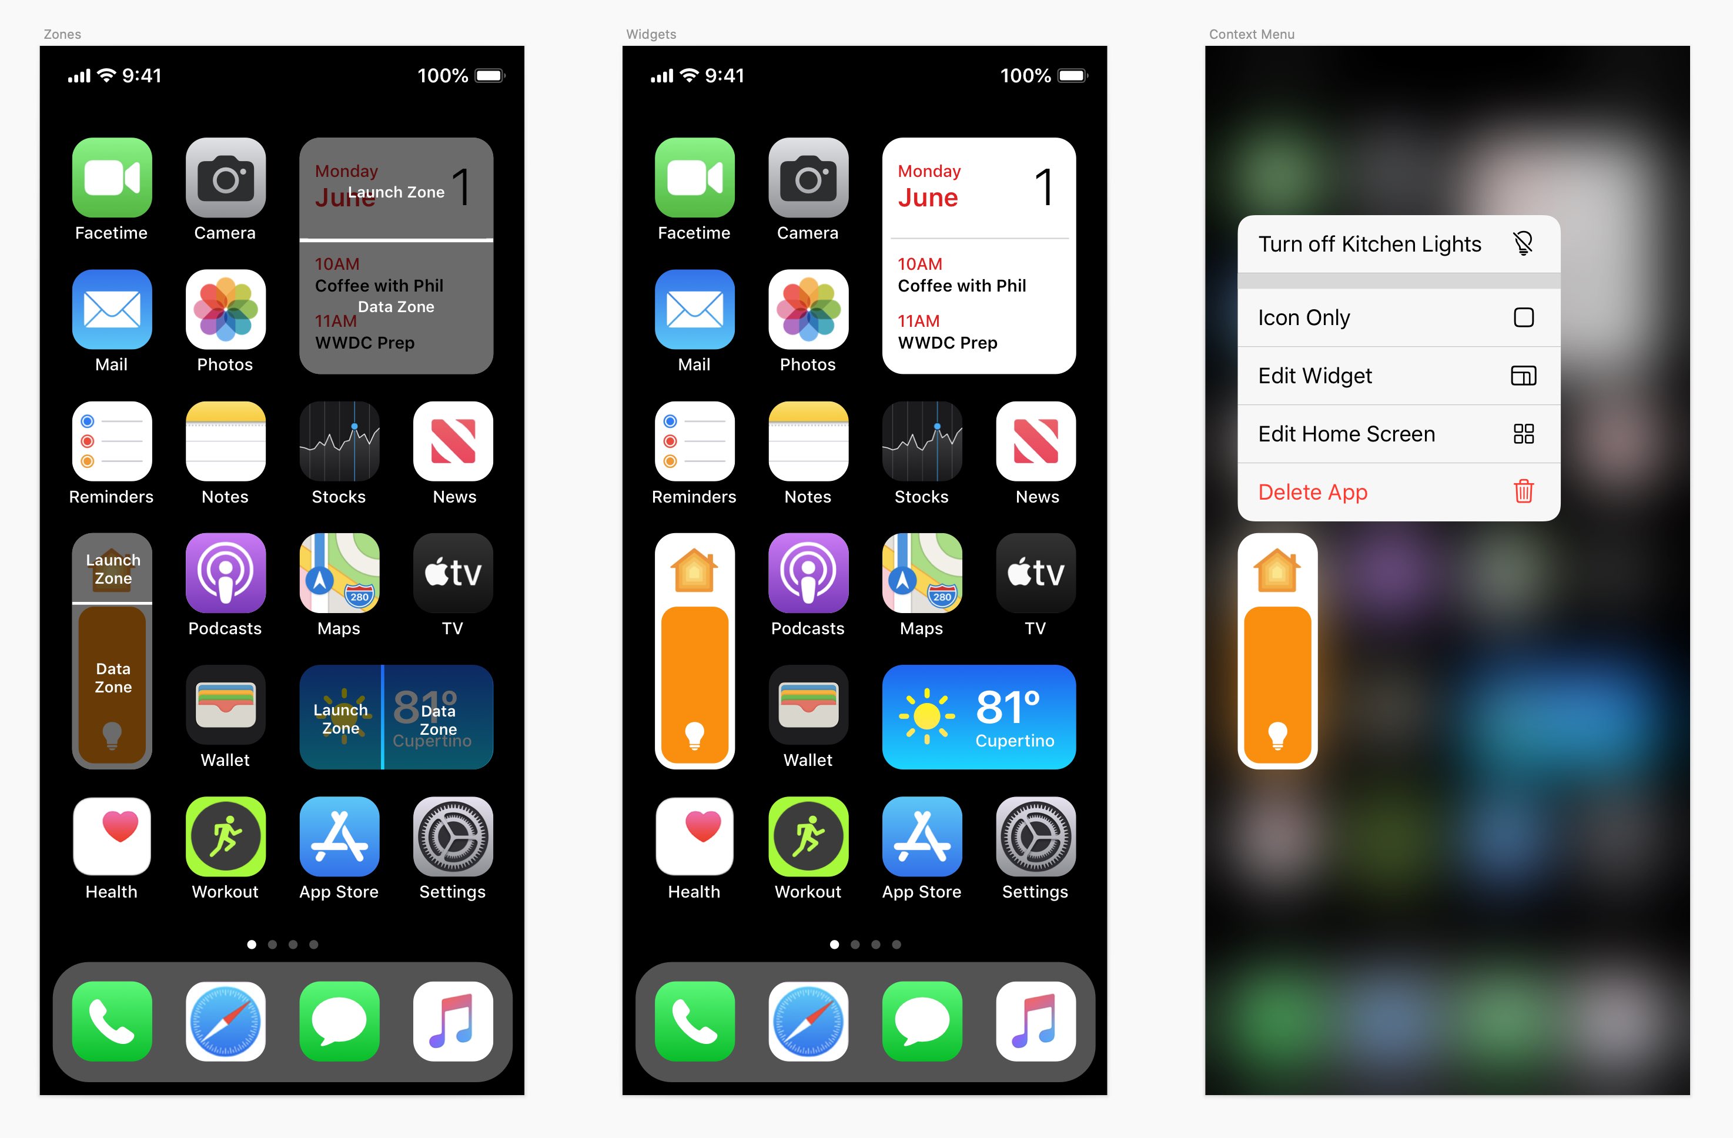
Task: Scroll to next home screen page
Action: pyautogui.click(x=270, y=945)
